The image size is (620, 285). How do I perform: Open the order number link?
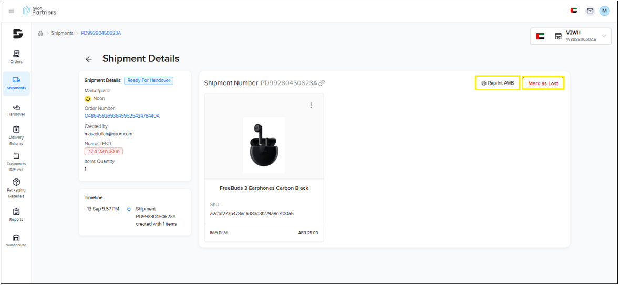[122, 116]
